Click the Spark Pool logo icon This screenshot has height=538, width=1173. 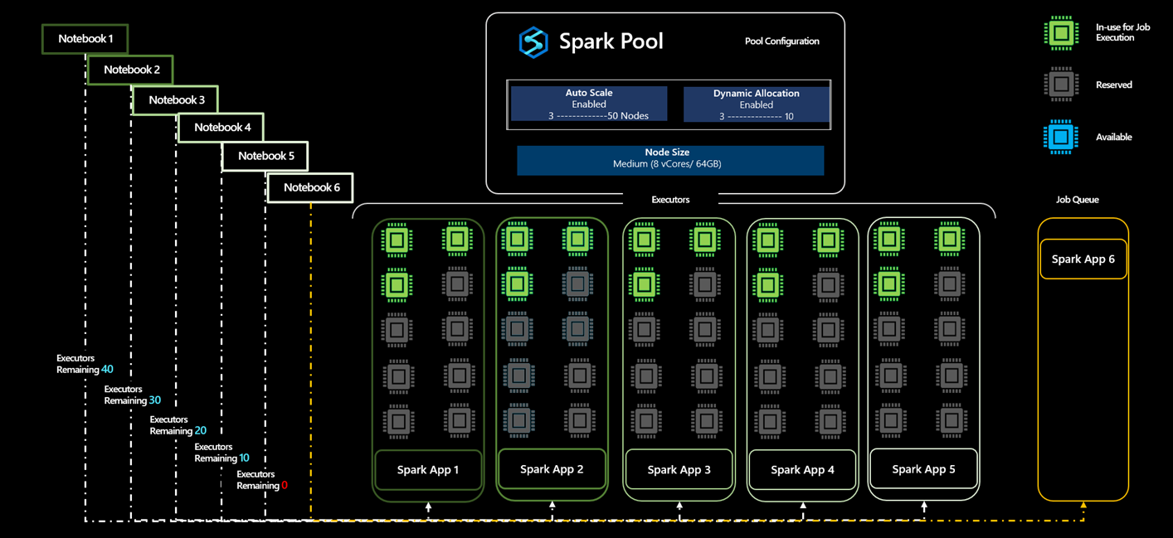coord(533,42)
